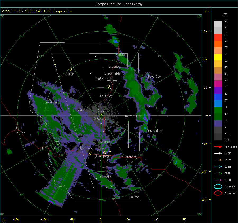The width and height of the screenshot is (238, 223).
Task: Click the Sundre city label
Action: pyautogui.click(x=80, y=110)
